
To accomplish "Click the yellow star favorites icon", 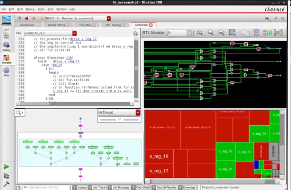I will (x=42, y=18).
